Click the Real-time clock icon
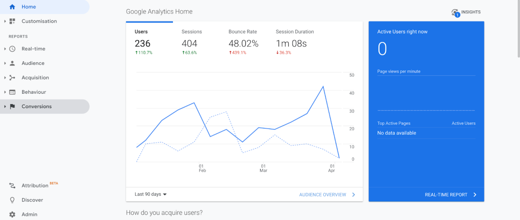The height and width of the screenshot is (220, 520). tap(12, 49)
